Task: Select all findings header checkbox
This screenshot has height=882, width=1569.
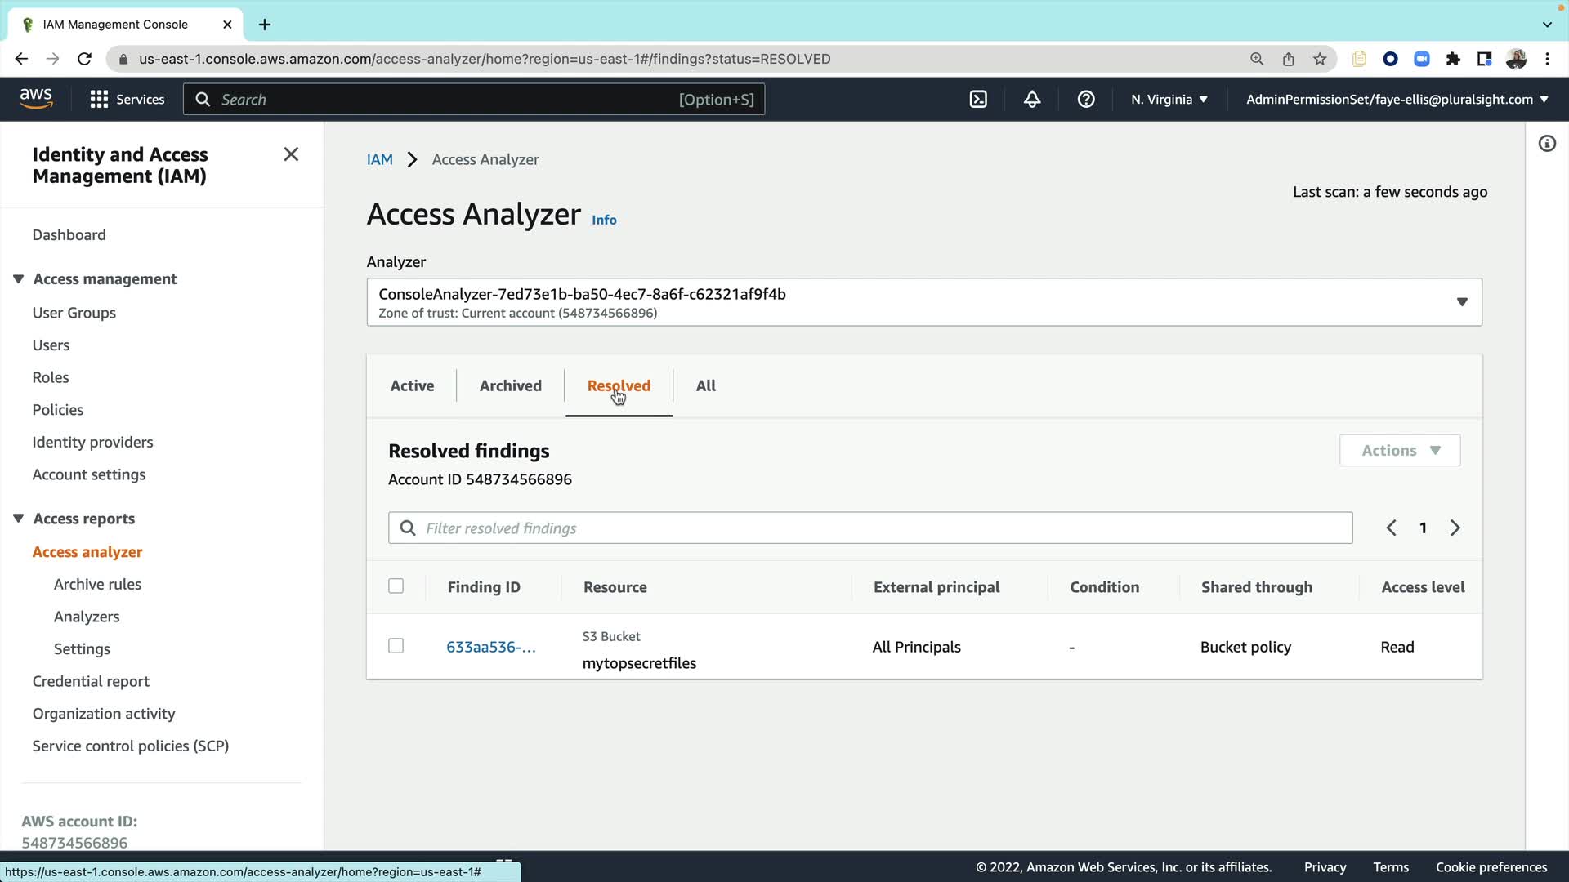Action: (396, 586)
